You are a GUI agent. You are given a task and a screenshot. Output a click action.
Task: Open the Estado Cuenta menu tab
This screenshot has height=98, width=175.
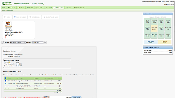point(59,8)
